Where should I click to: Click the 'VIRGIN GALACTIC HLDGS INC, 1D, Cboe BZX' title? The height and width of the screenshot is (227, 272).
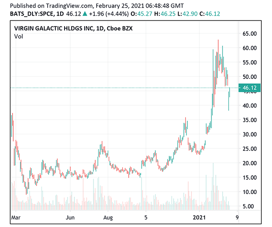coord(73,29)
